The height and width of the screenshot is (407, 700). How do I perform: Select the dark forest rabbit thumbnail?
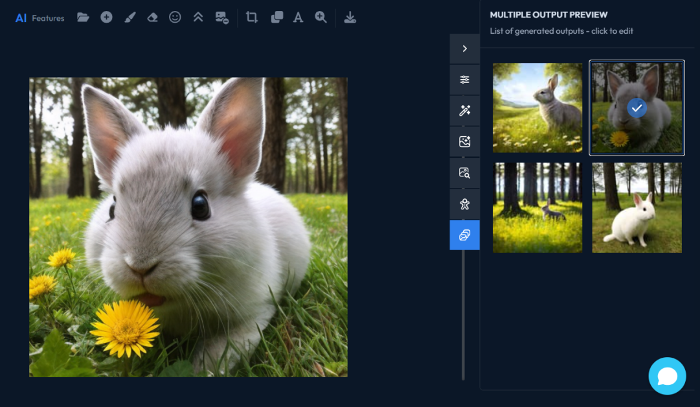(537, 207)
